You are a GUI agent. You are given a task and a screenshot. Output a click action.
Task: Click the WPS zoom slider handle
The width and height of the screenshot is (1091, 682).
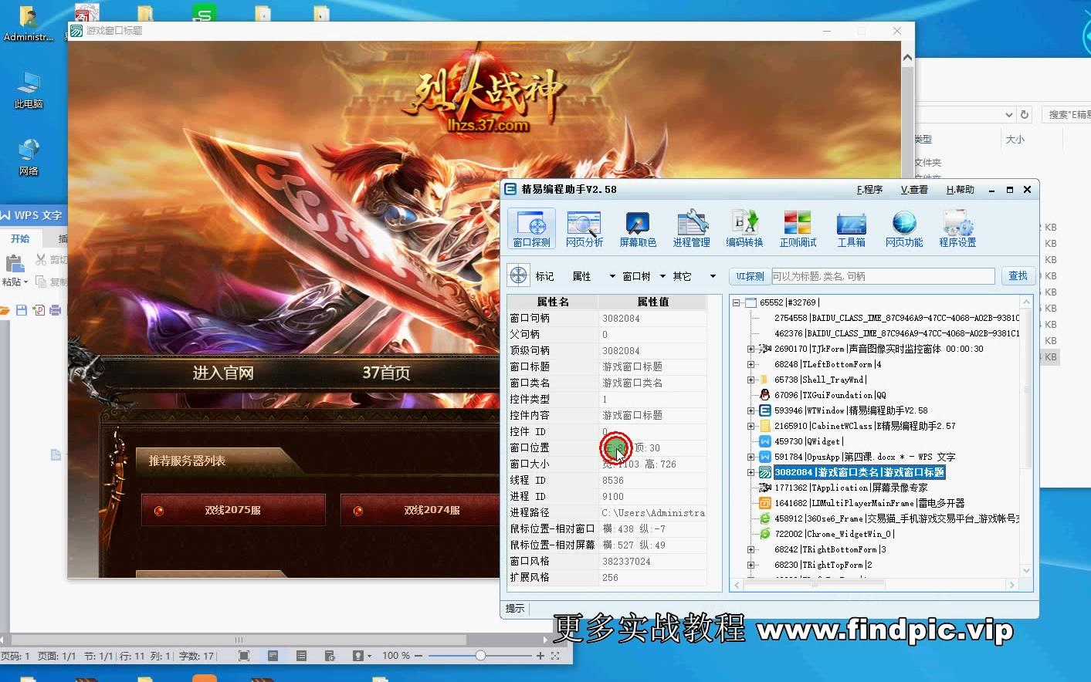tap(480, 656)
